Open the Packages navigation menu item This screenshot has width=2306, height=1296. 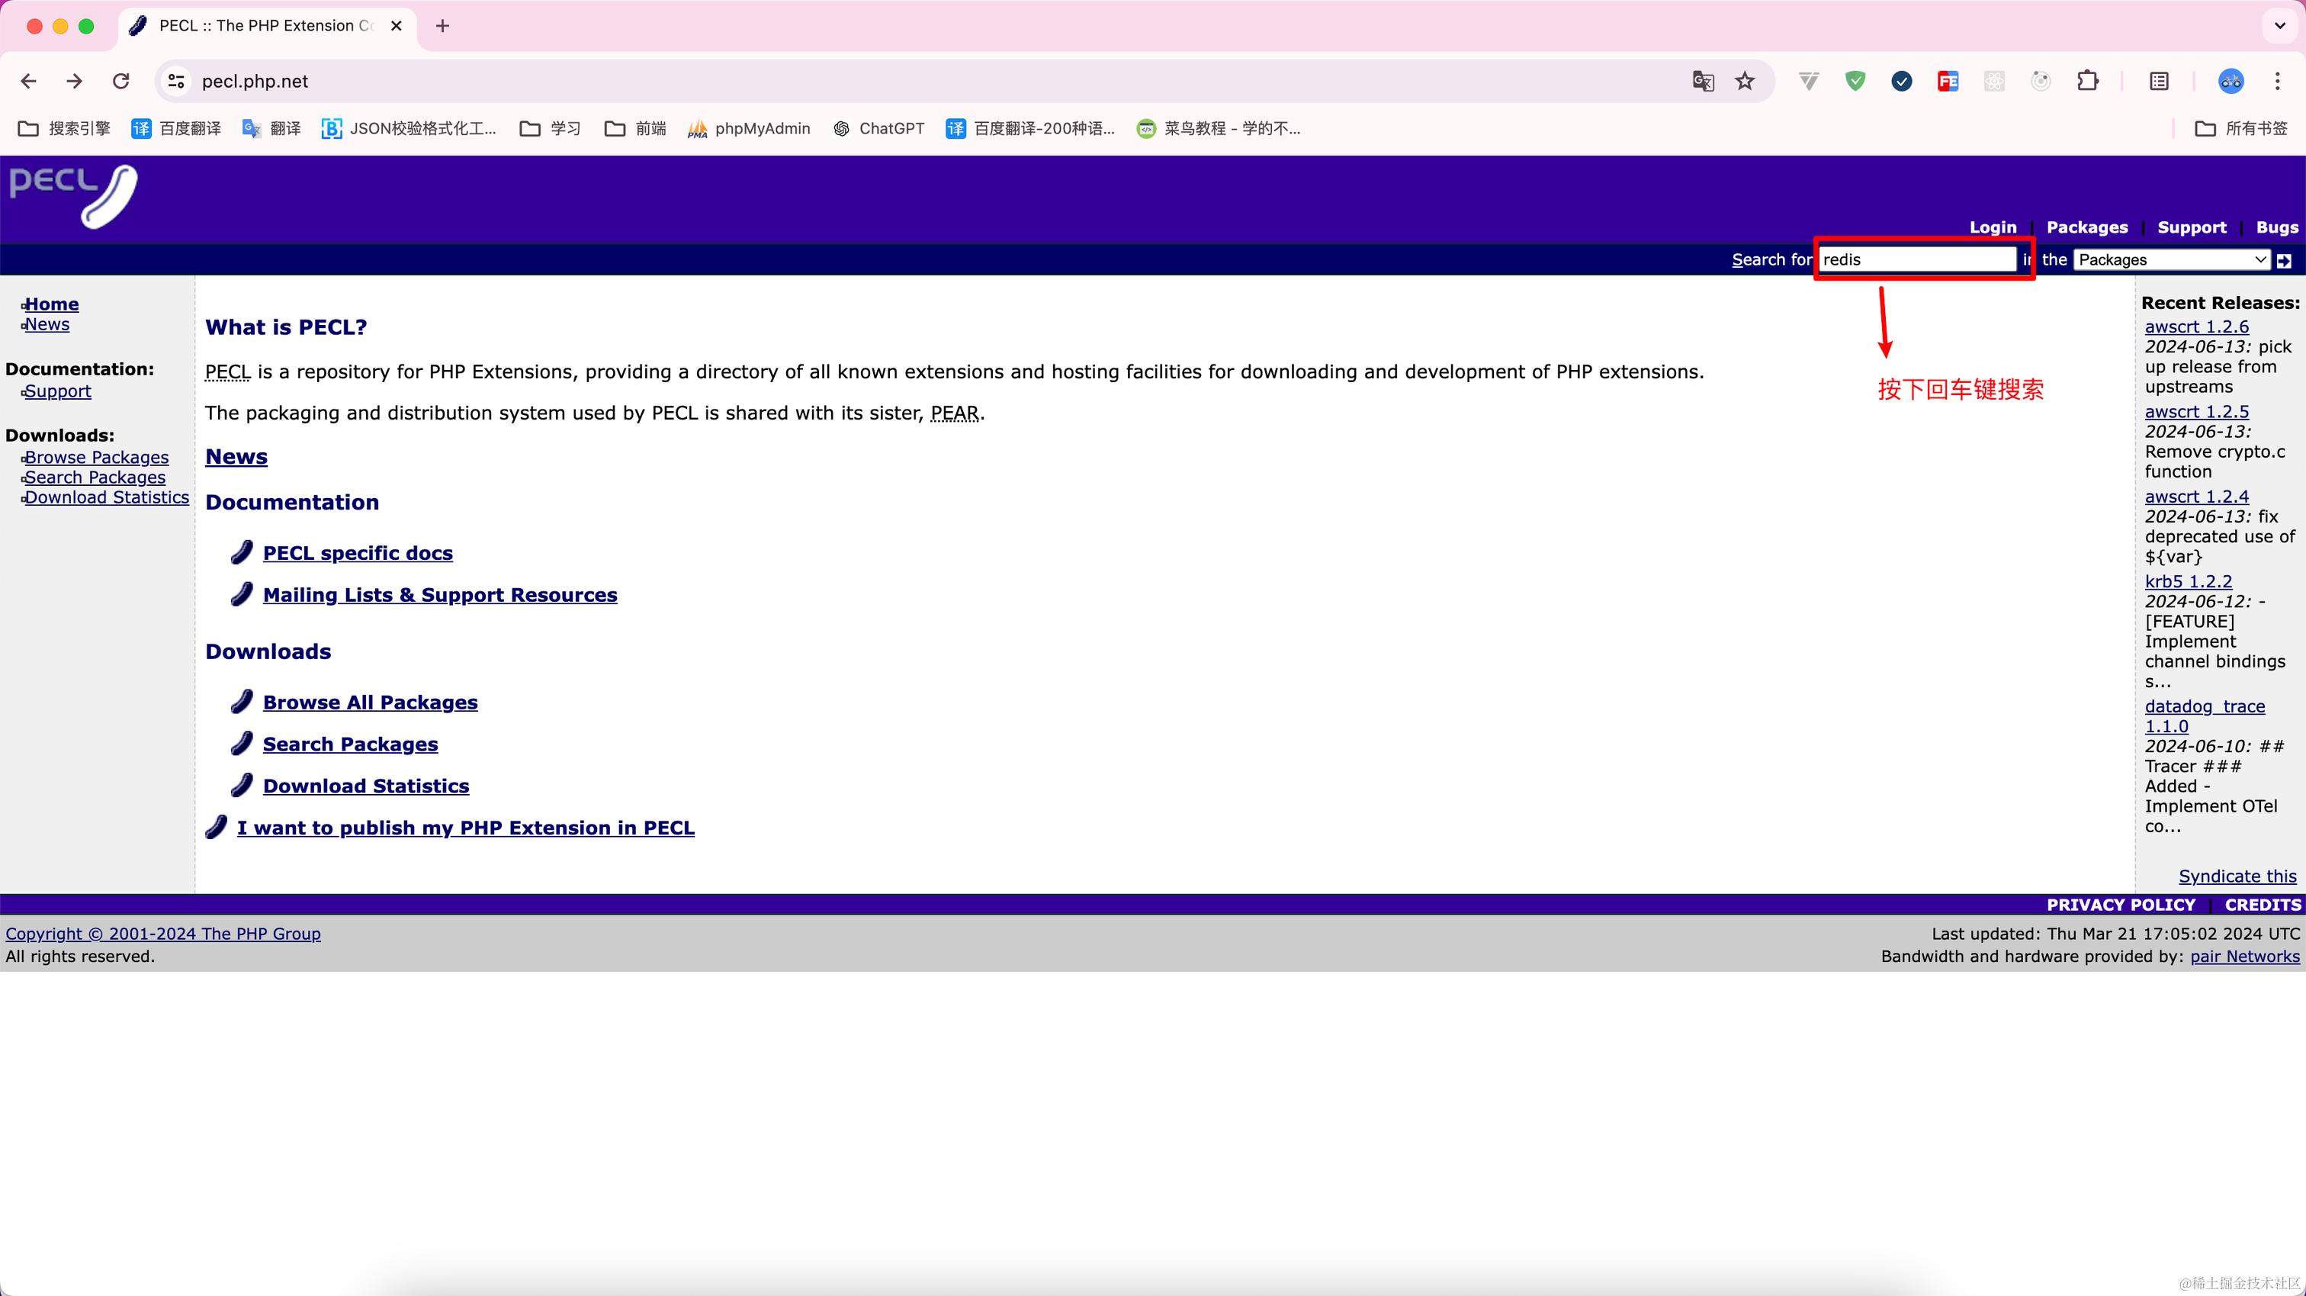pos(2086,227)
